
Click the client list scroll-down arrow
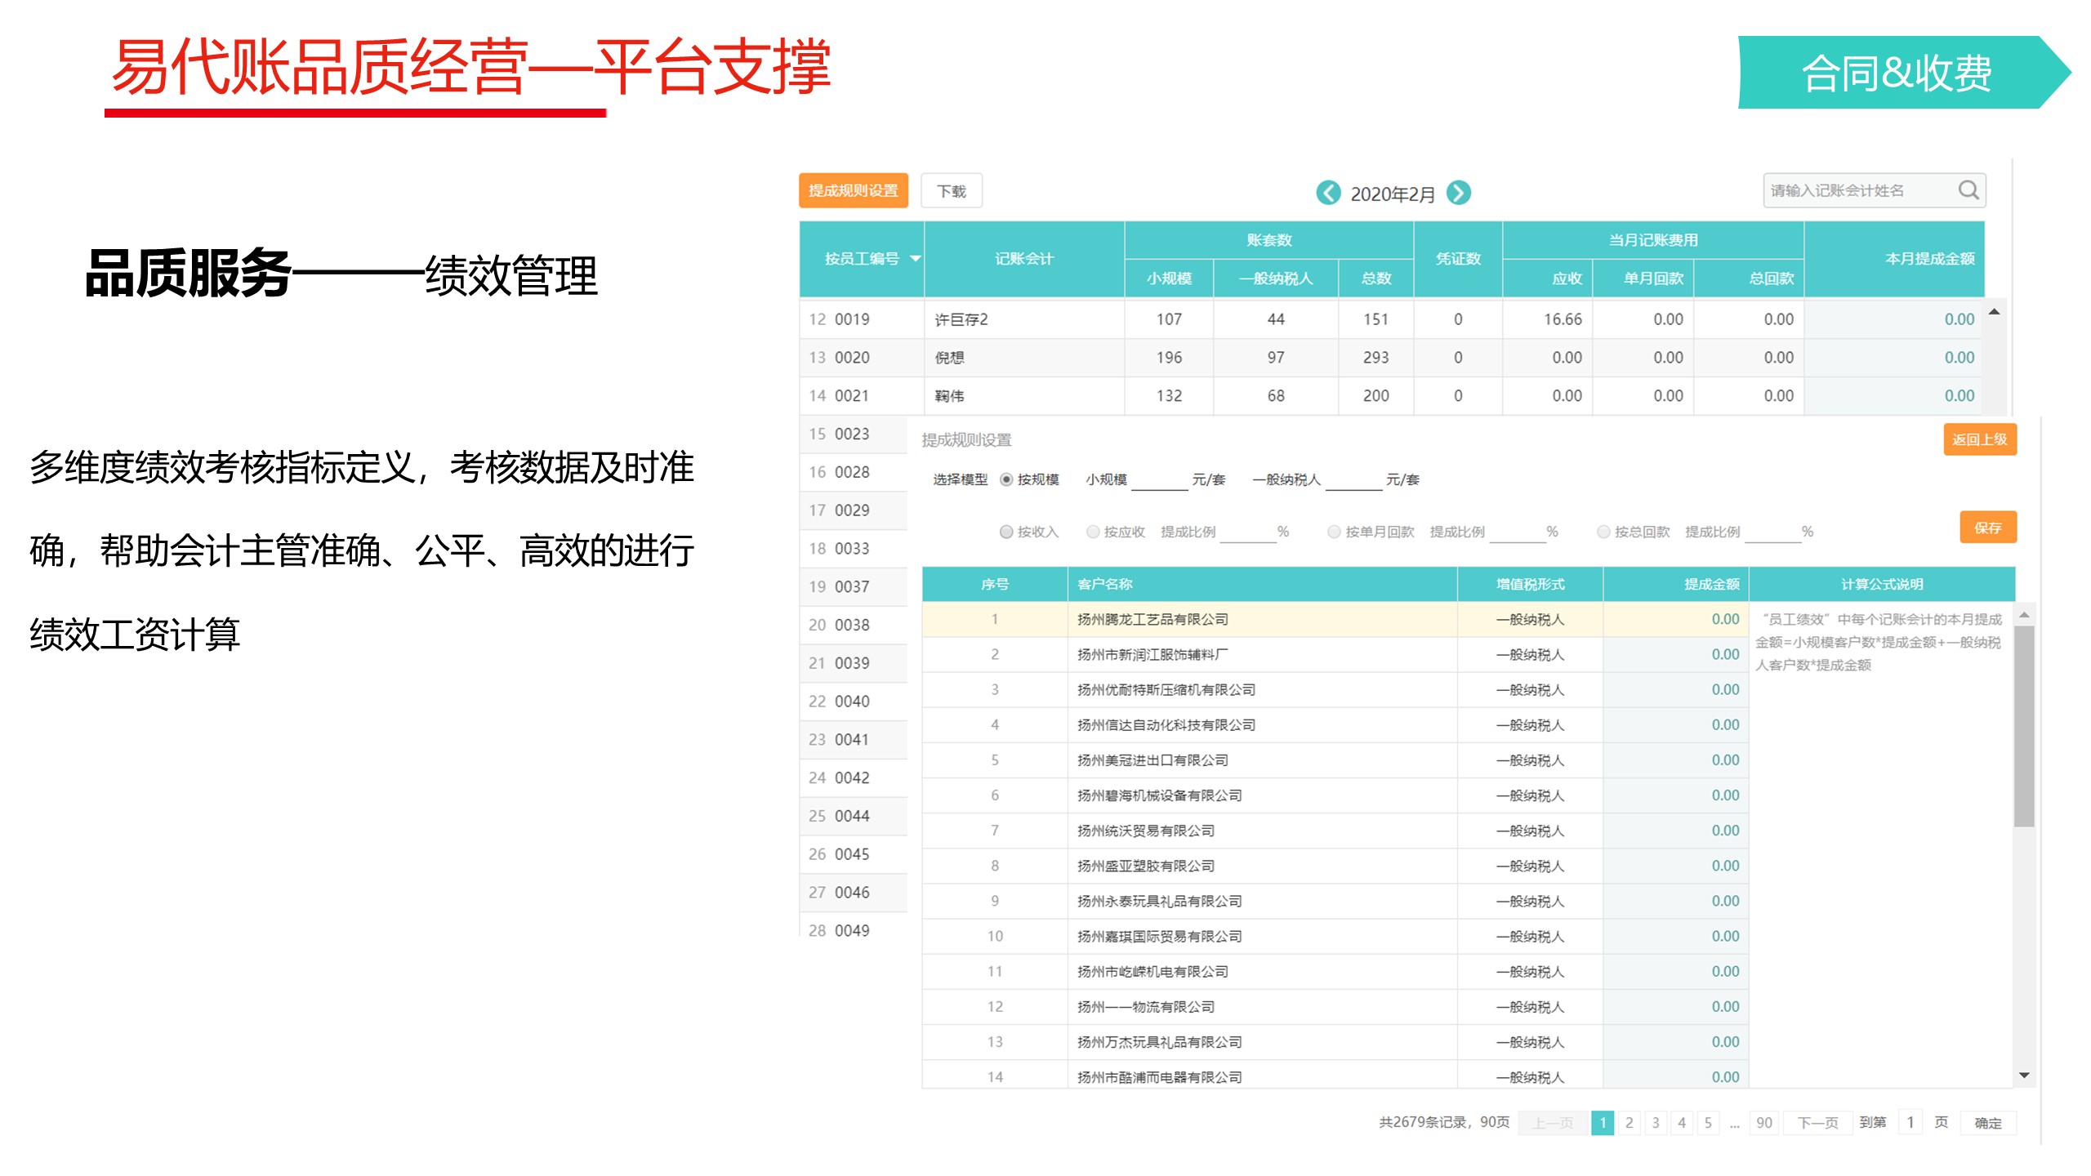pyautogui.click(x=2024, y=1076)
